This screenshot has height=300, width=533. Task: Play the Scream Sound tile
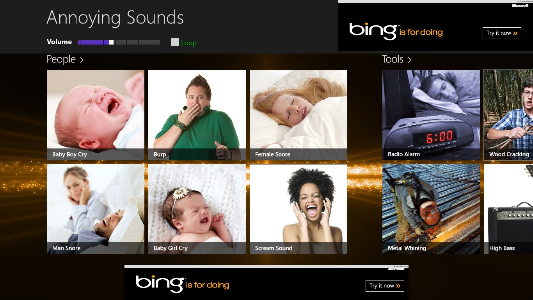pyautogui.click(x=298, y=209)
